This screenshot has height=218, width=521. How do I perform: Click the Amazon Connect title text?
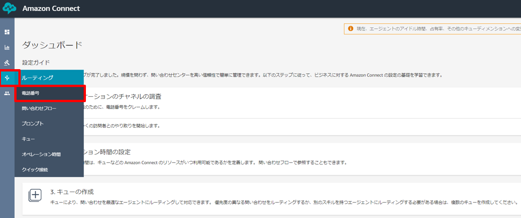(51, 9)
